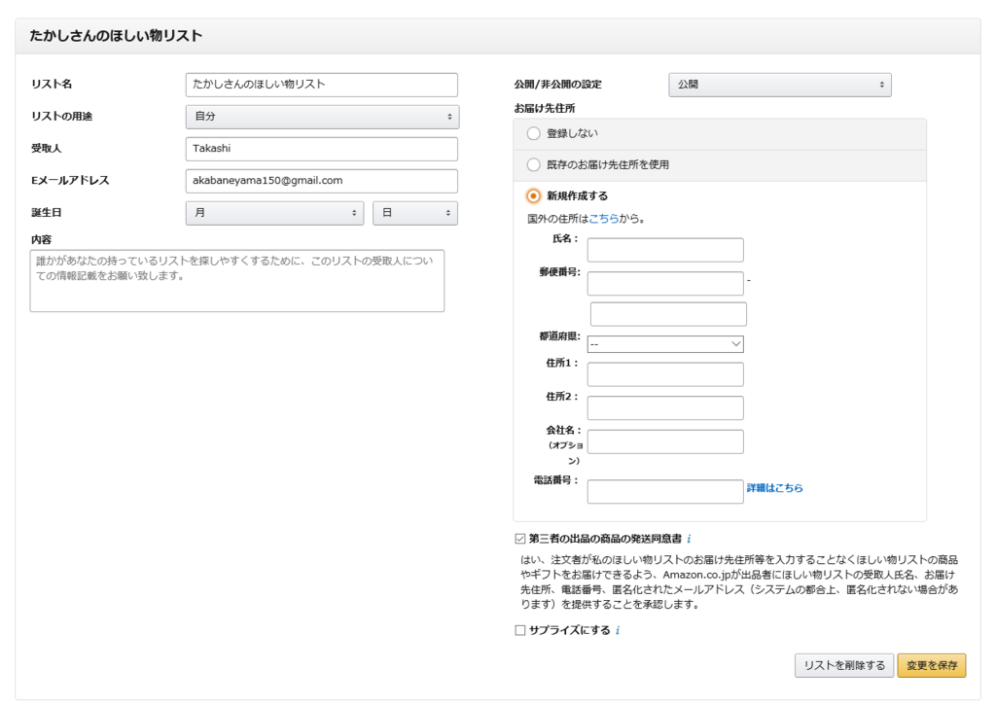Click the 電話番号 input field
The height and width of the screenshot is (705, 996).
click(x=665, y=491)
